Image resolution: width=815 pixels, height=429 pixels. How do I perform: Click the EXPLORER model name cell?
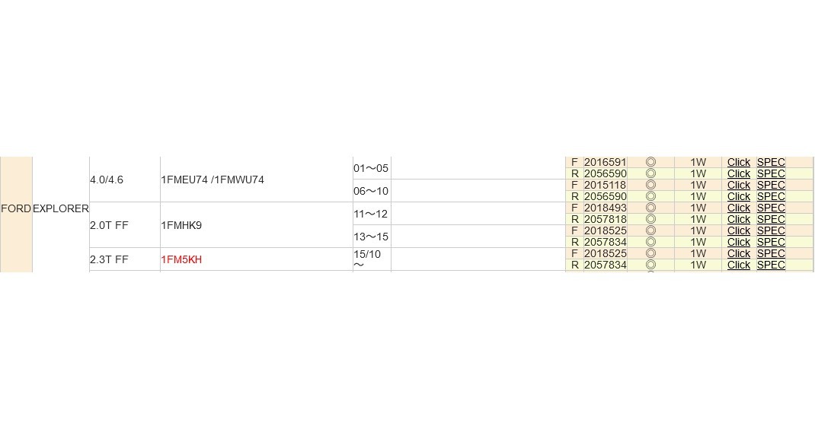(61, 208)
